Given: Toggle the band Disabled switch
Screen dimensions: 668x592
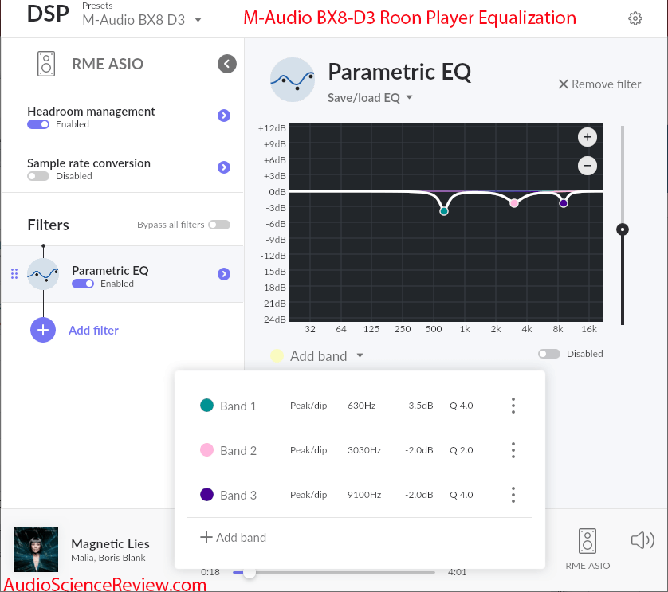Looking at the screenshot, I should [549, 354].
